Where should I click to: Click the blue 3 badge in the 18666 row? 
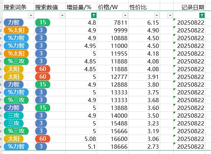(41, 147)
